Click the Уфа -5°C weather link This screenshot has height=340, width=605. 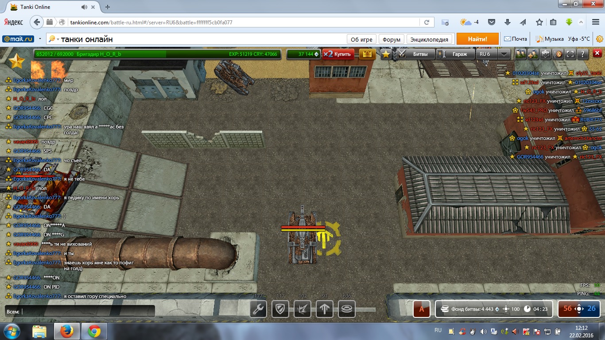click(579, 39)
